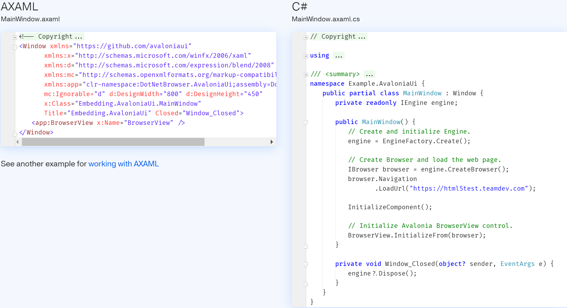Expand the C# Copyright comment plus icon
Screen dimensions: 567x308
(306, 38)
